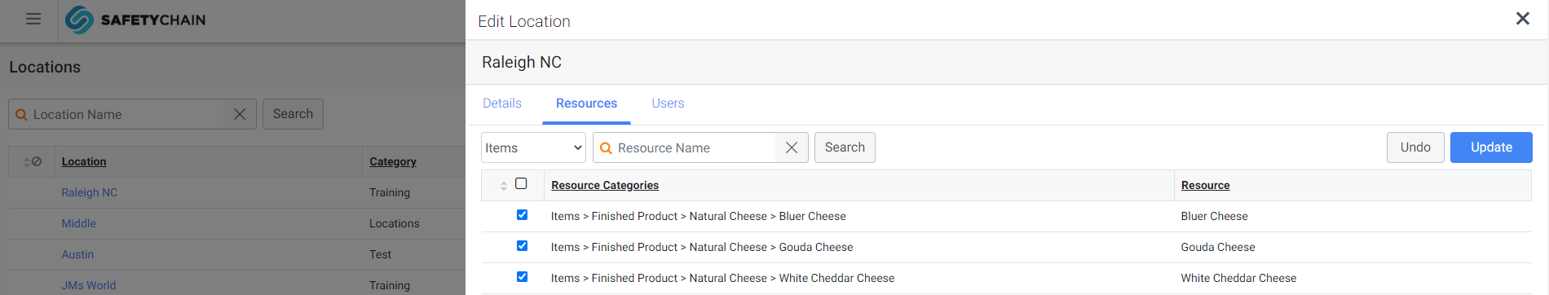Click the sort arrows in Resources table header
This screenshot has width=1549, height=295.
(504, 186)
